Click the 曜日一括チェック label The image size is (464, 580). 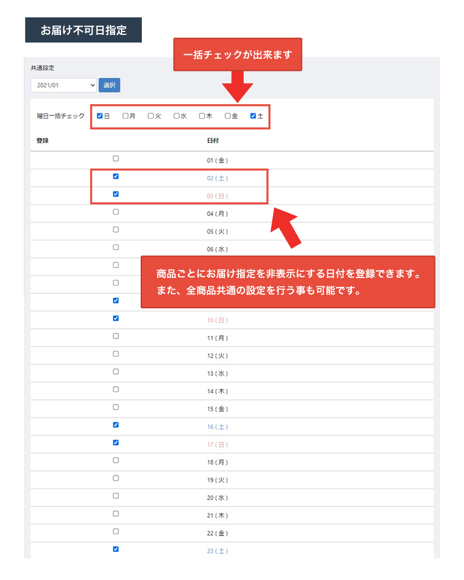60,116
